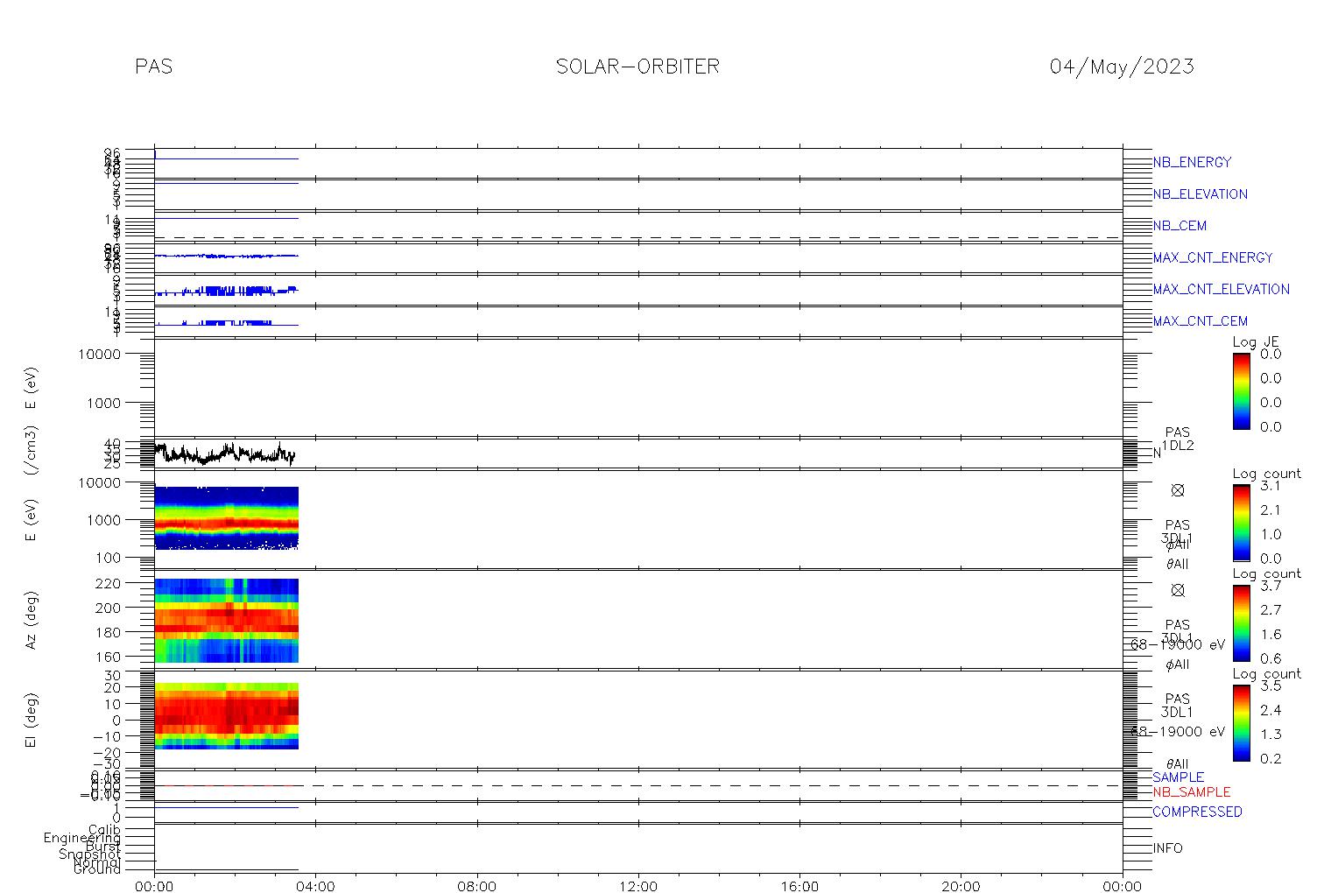Click the crossed-circle symbol beside the energy spectrogram

pos(1178,490)
